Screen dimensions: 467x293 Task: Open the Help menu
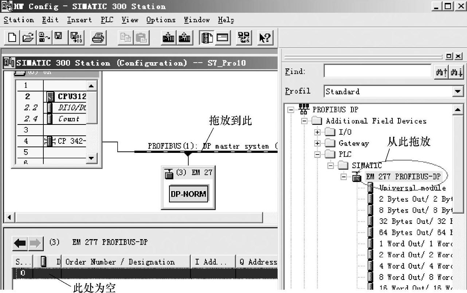click(226, 20)
